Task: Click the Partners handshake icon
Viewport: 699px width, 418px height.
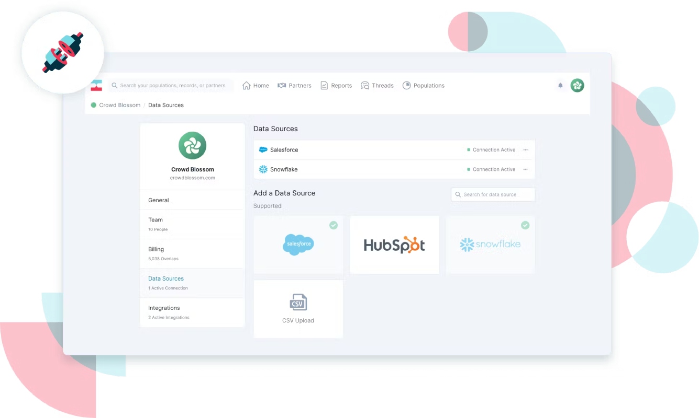Action: pyautogui.click(x=282, y=86)
